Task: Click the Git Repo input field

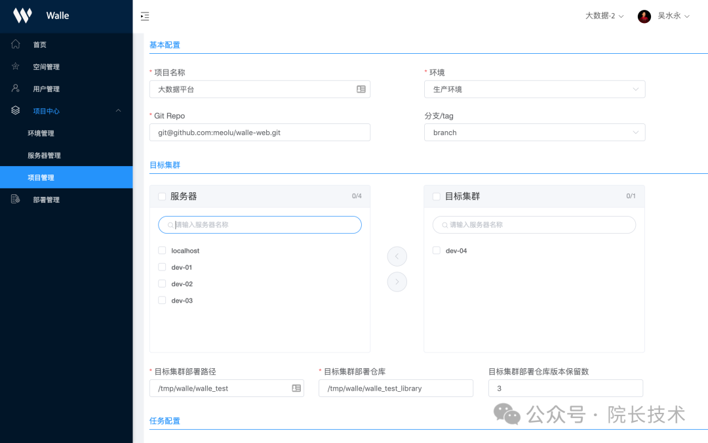Action: [260, 133]
